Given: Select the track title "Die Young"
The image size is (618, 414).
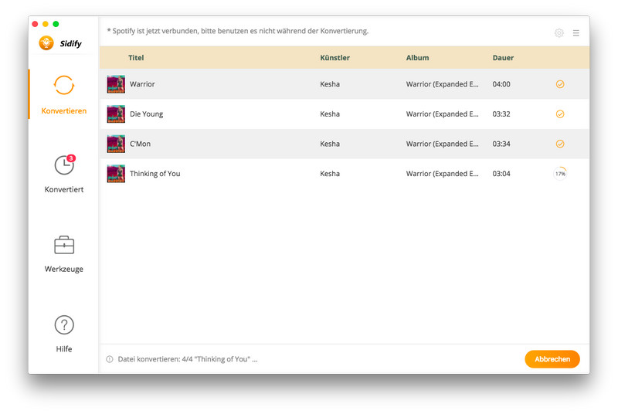Looking at the screenshot, I should pyautogui.click(x=146, y=114).
